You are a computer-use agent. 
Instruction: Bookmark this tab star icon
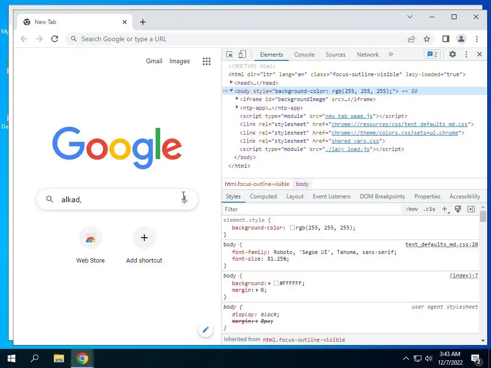click(426, 39)
